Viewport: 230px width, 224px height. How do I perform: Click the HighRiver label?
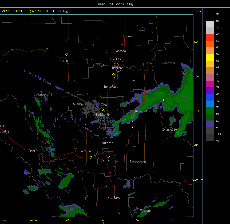coord(115,198)
